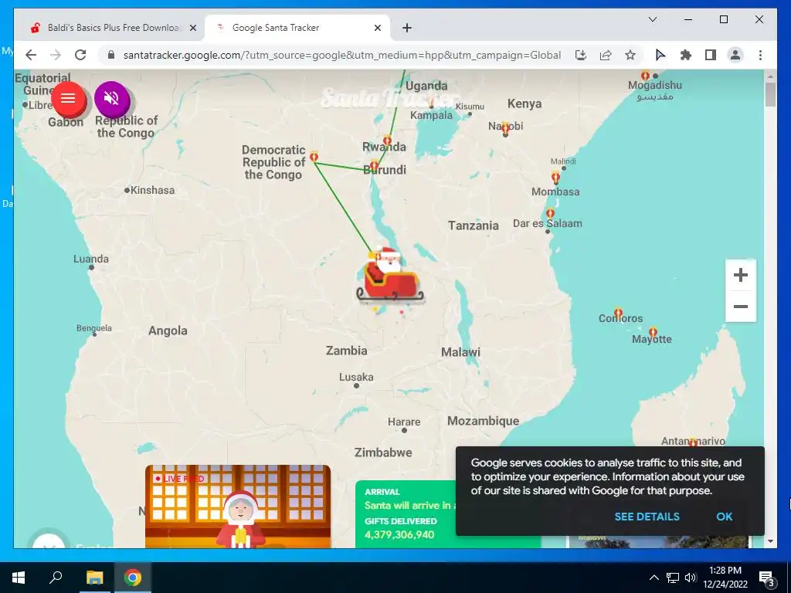
Task: Close the Baldi's Basics Plus tab
Action: pos(192,29)
